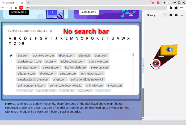Open the aljazeera.com site tag
This screenshot has height=125, width=186.
(x=26, y=74)
